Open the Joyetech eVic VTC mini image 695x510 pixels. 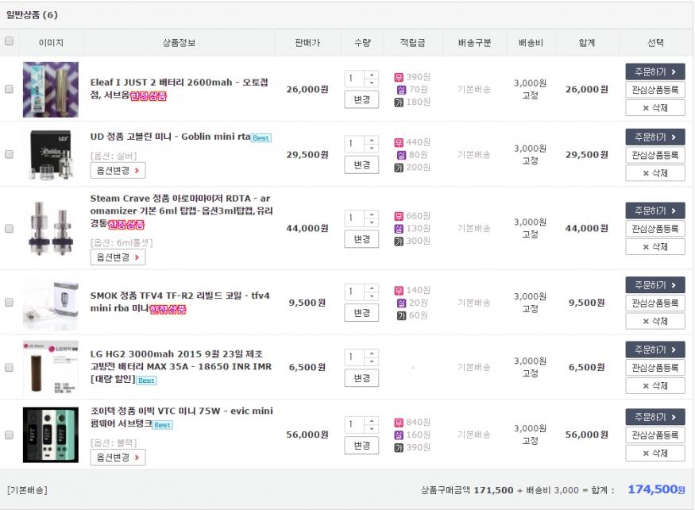tap(51, 435)
